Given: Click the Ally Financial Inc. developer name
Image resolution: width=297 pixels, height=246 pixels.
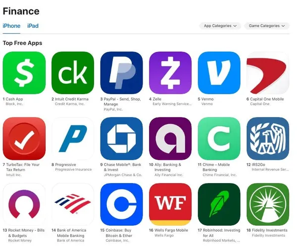Looking at the screenshot, I should click(x=169, y=175).
